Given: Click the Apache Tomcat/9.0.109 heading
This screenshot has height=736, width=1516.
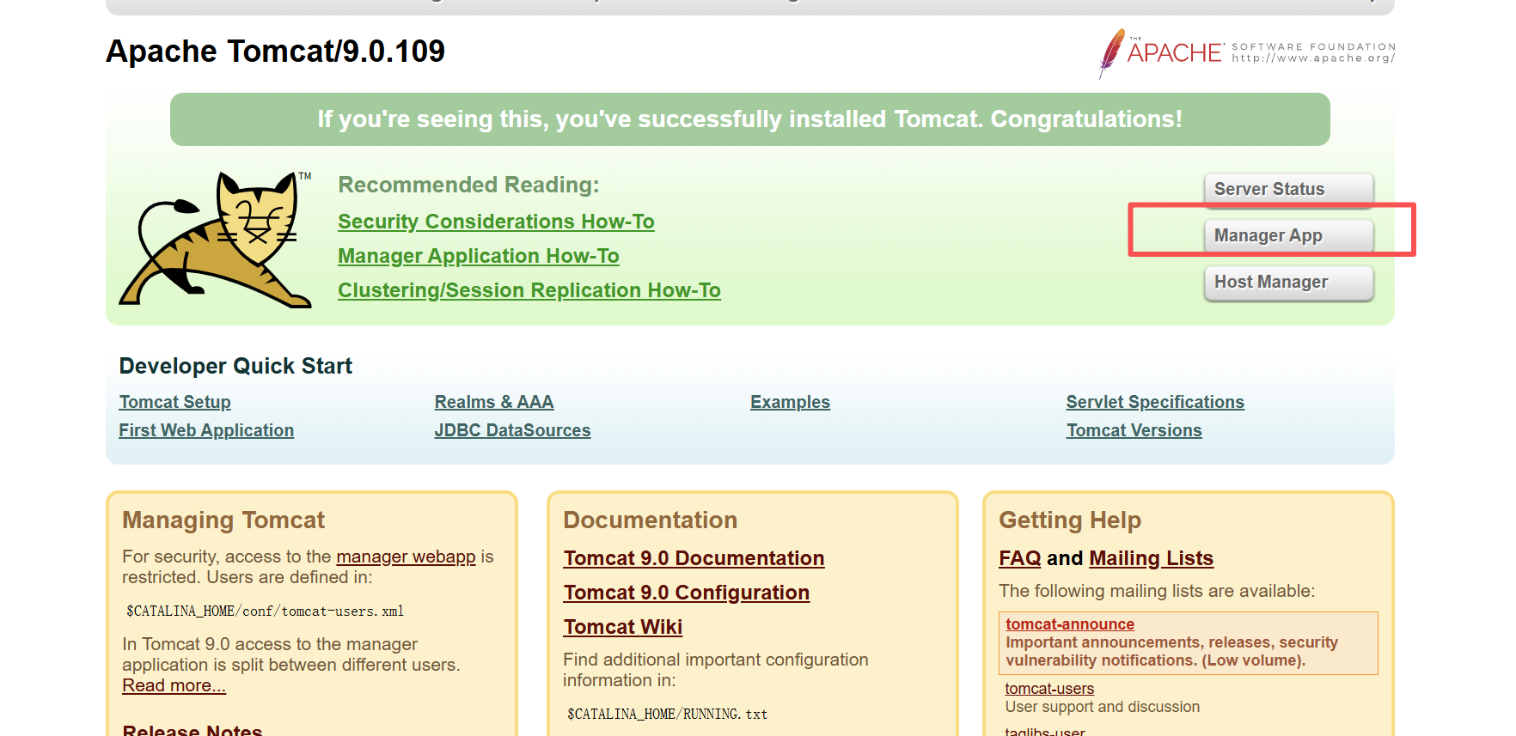Looking at the screenshot, I should [x=275, y=52].
